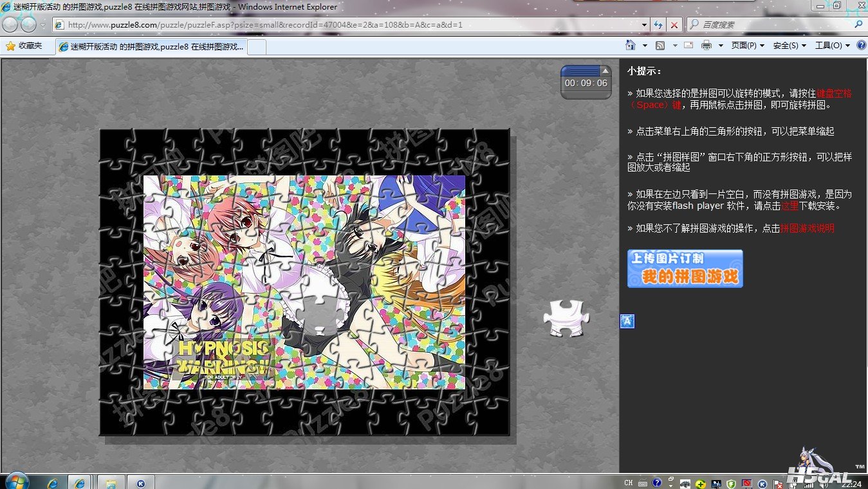Click the 这里 flash player download link
The image size is (868, 489).
790,206
